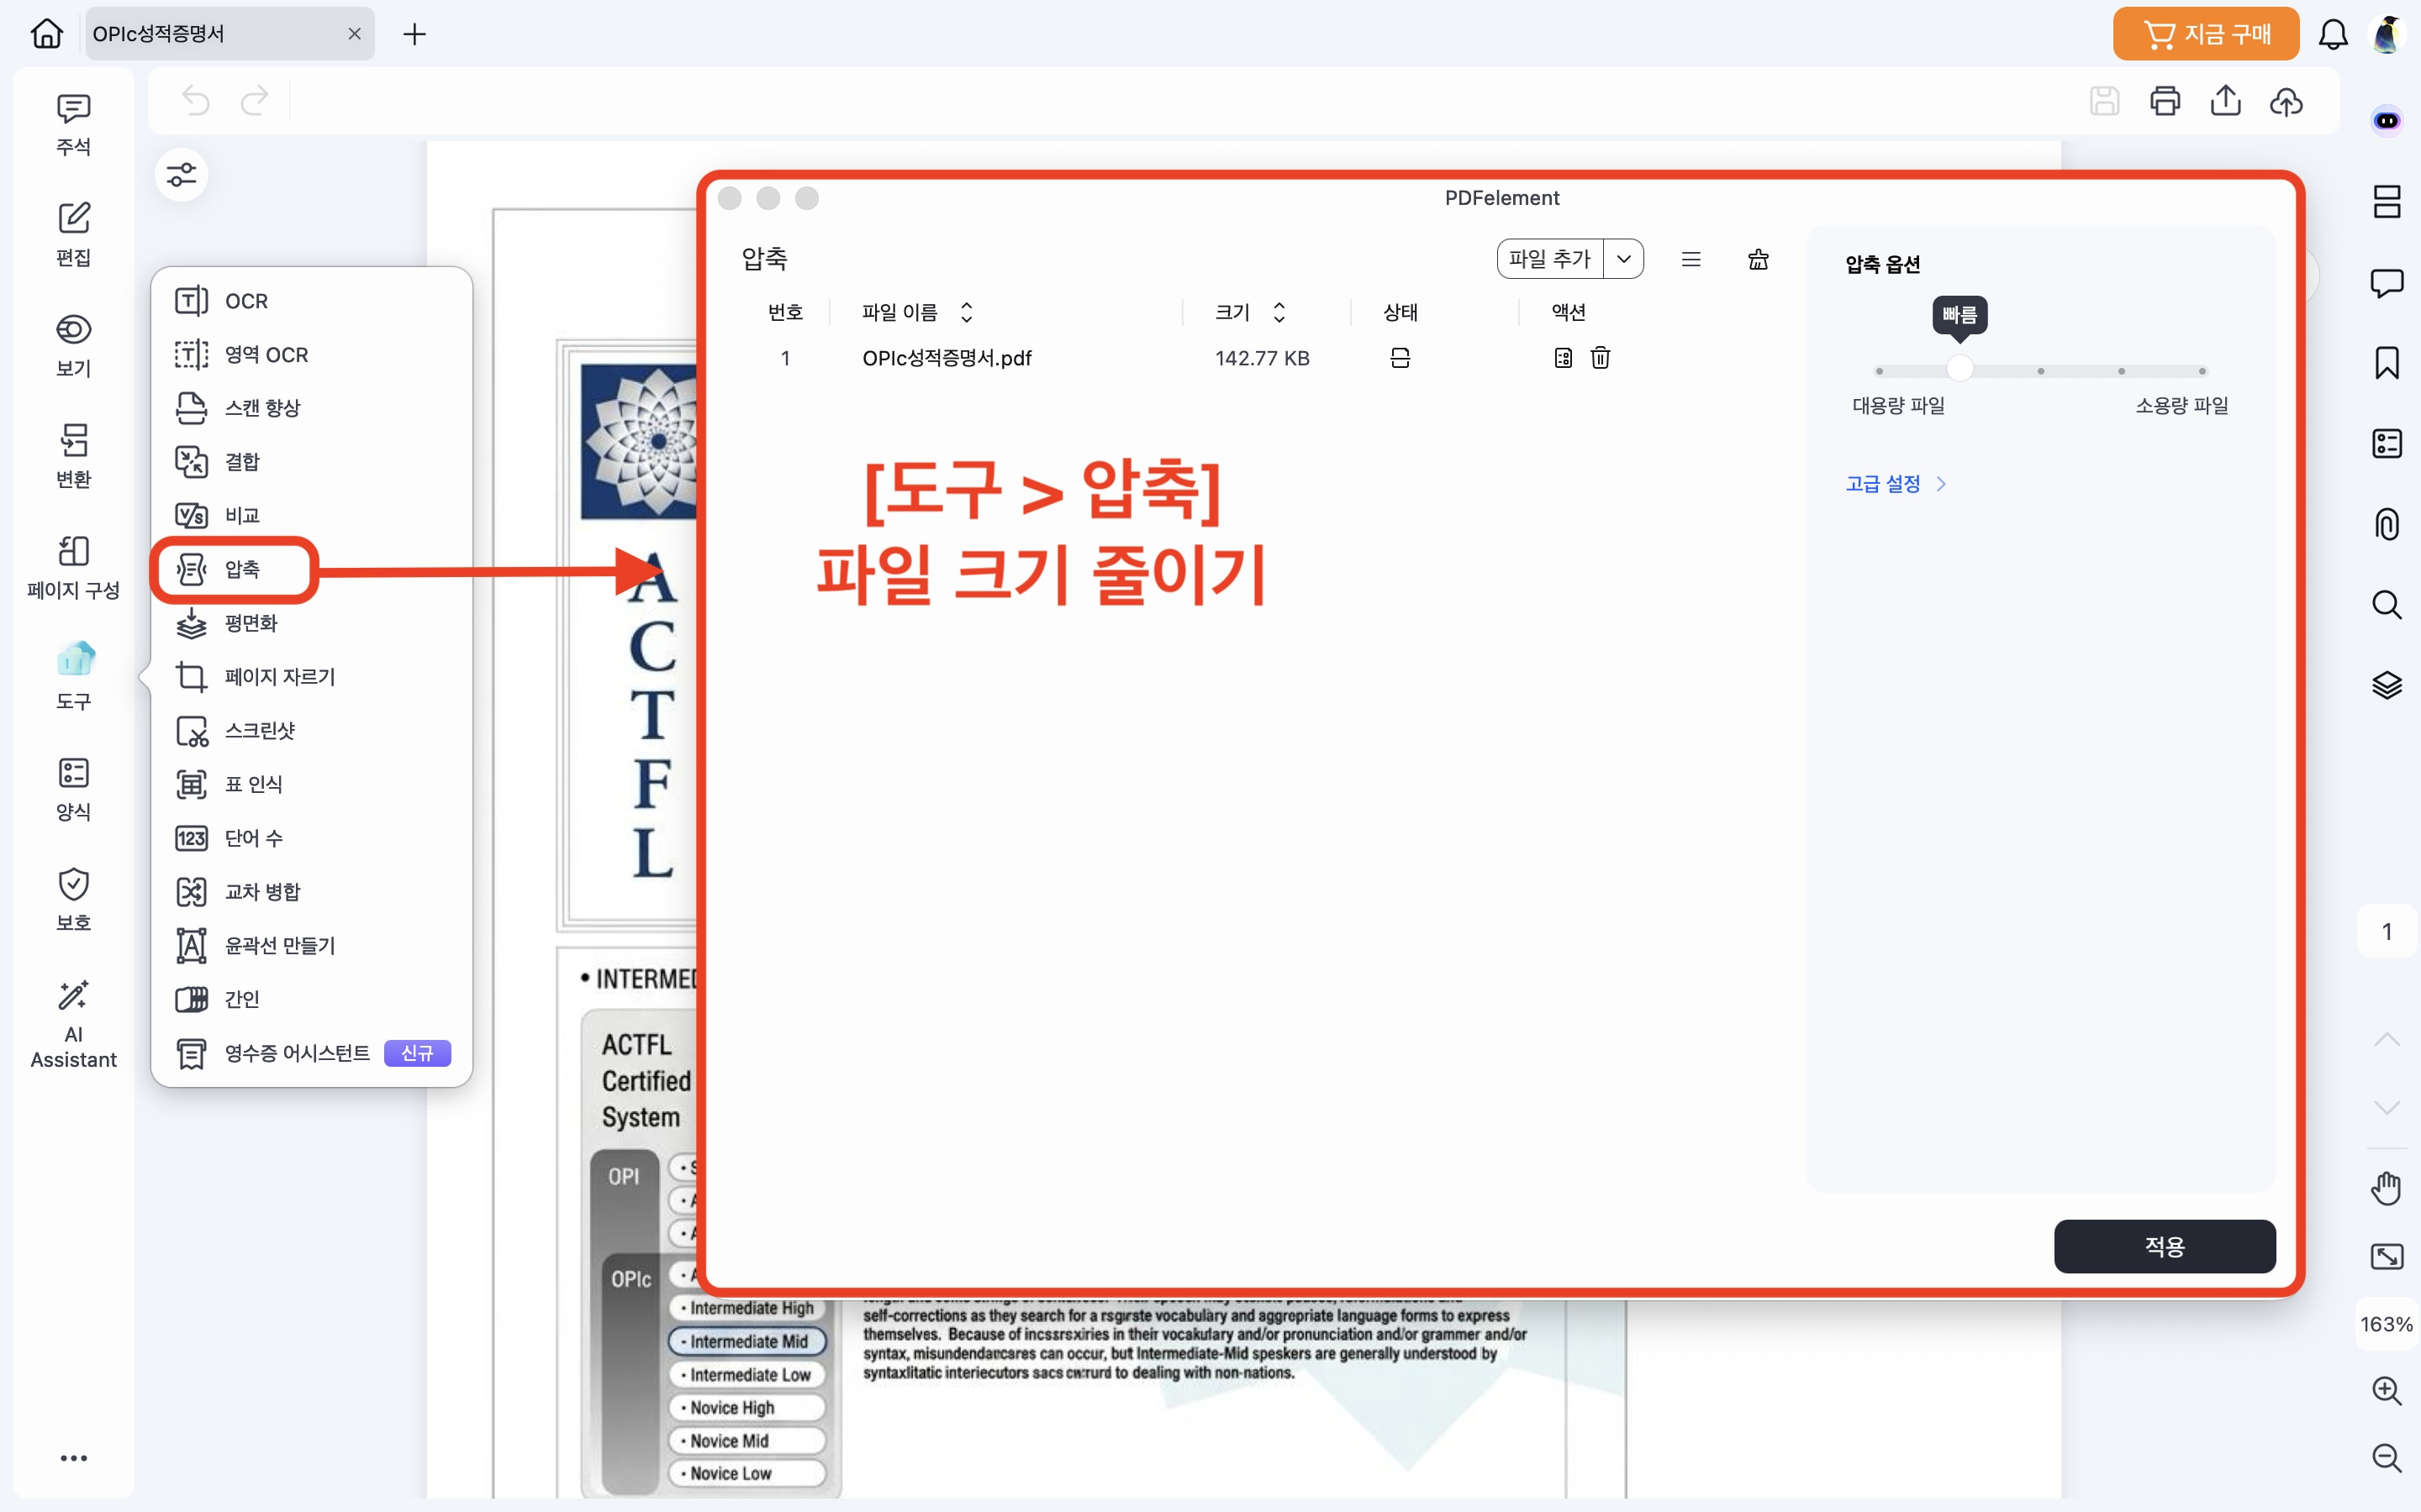Viewport: 2421px width, 1512px height.
Task: Go to next page chevron
Action: (2387, 1107)
